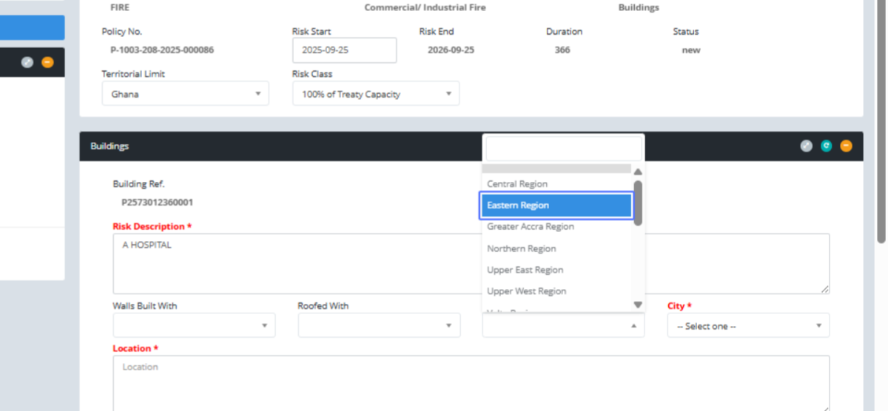Select Northern Region from the list
This screenshot has width=888, height=411.
[x=522, y=248]
